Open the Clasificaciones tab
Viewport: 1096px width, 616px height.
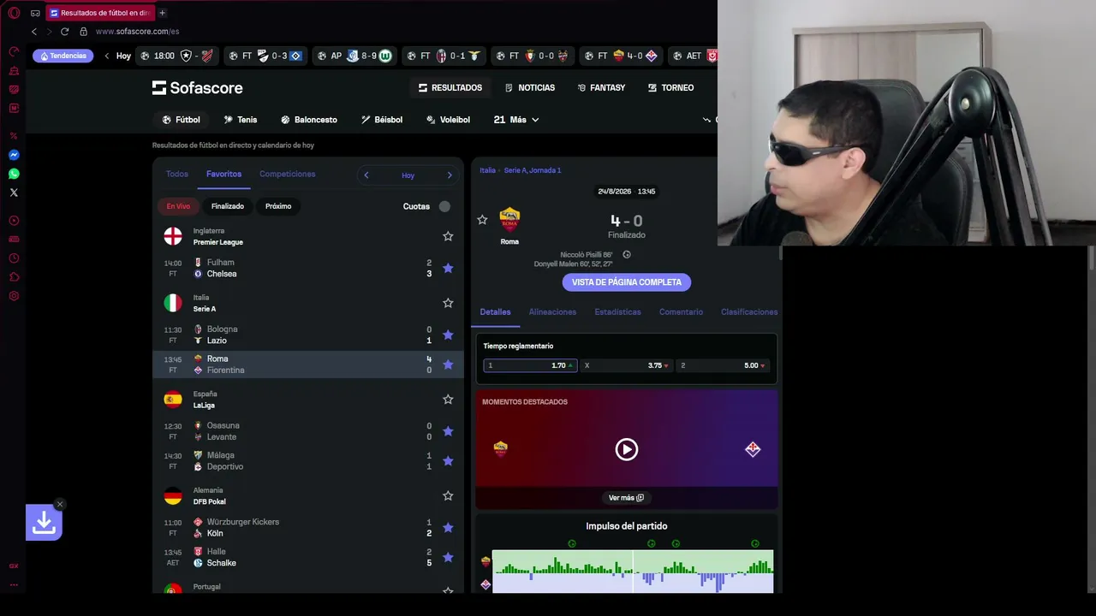click(x=749, y=312)
